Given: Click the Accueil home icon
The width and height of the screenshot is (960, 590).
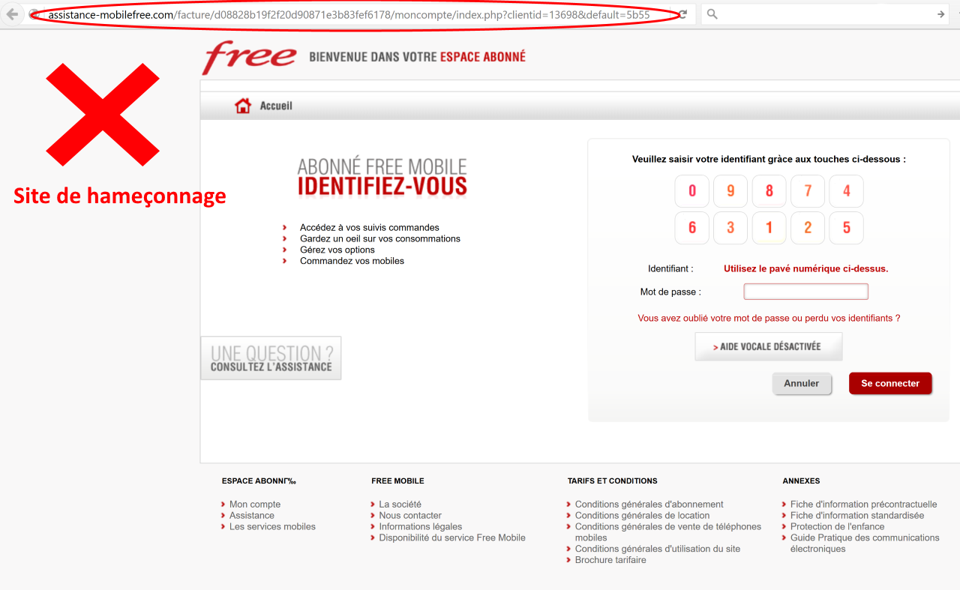Looking at the screenshot, I should (243, 106).
